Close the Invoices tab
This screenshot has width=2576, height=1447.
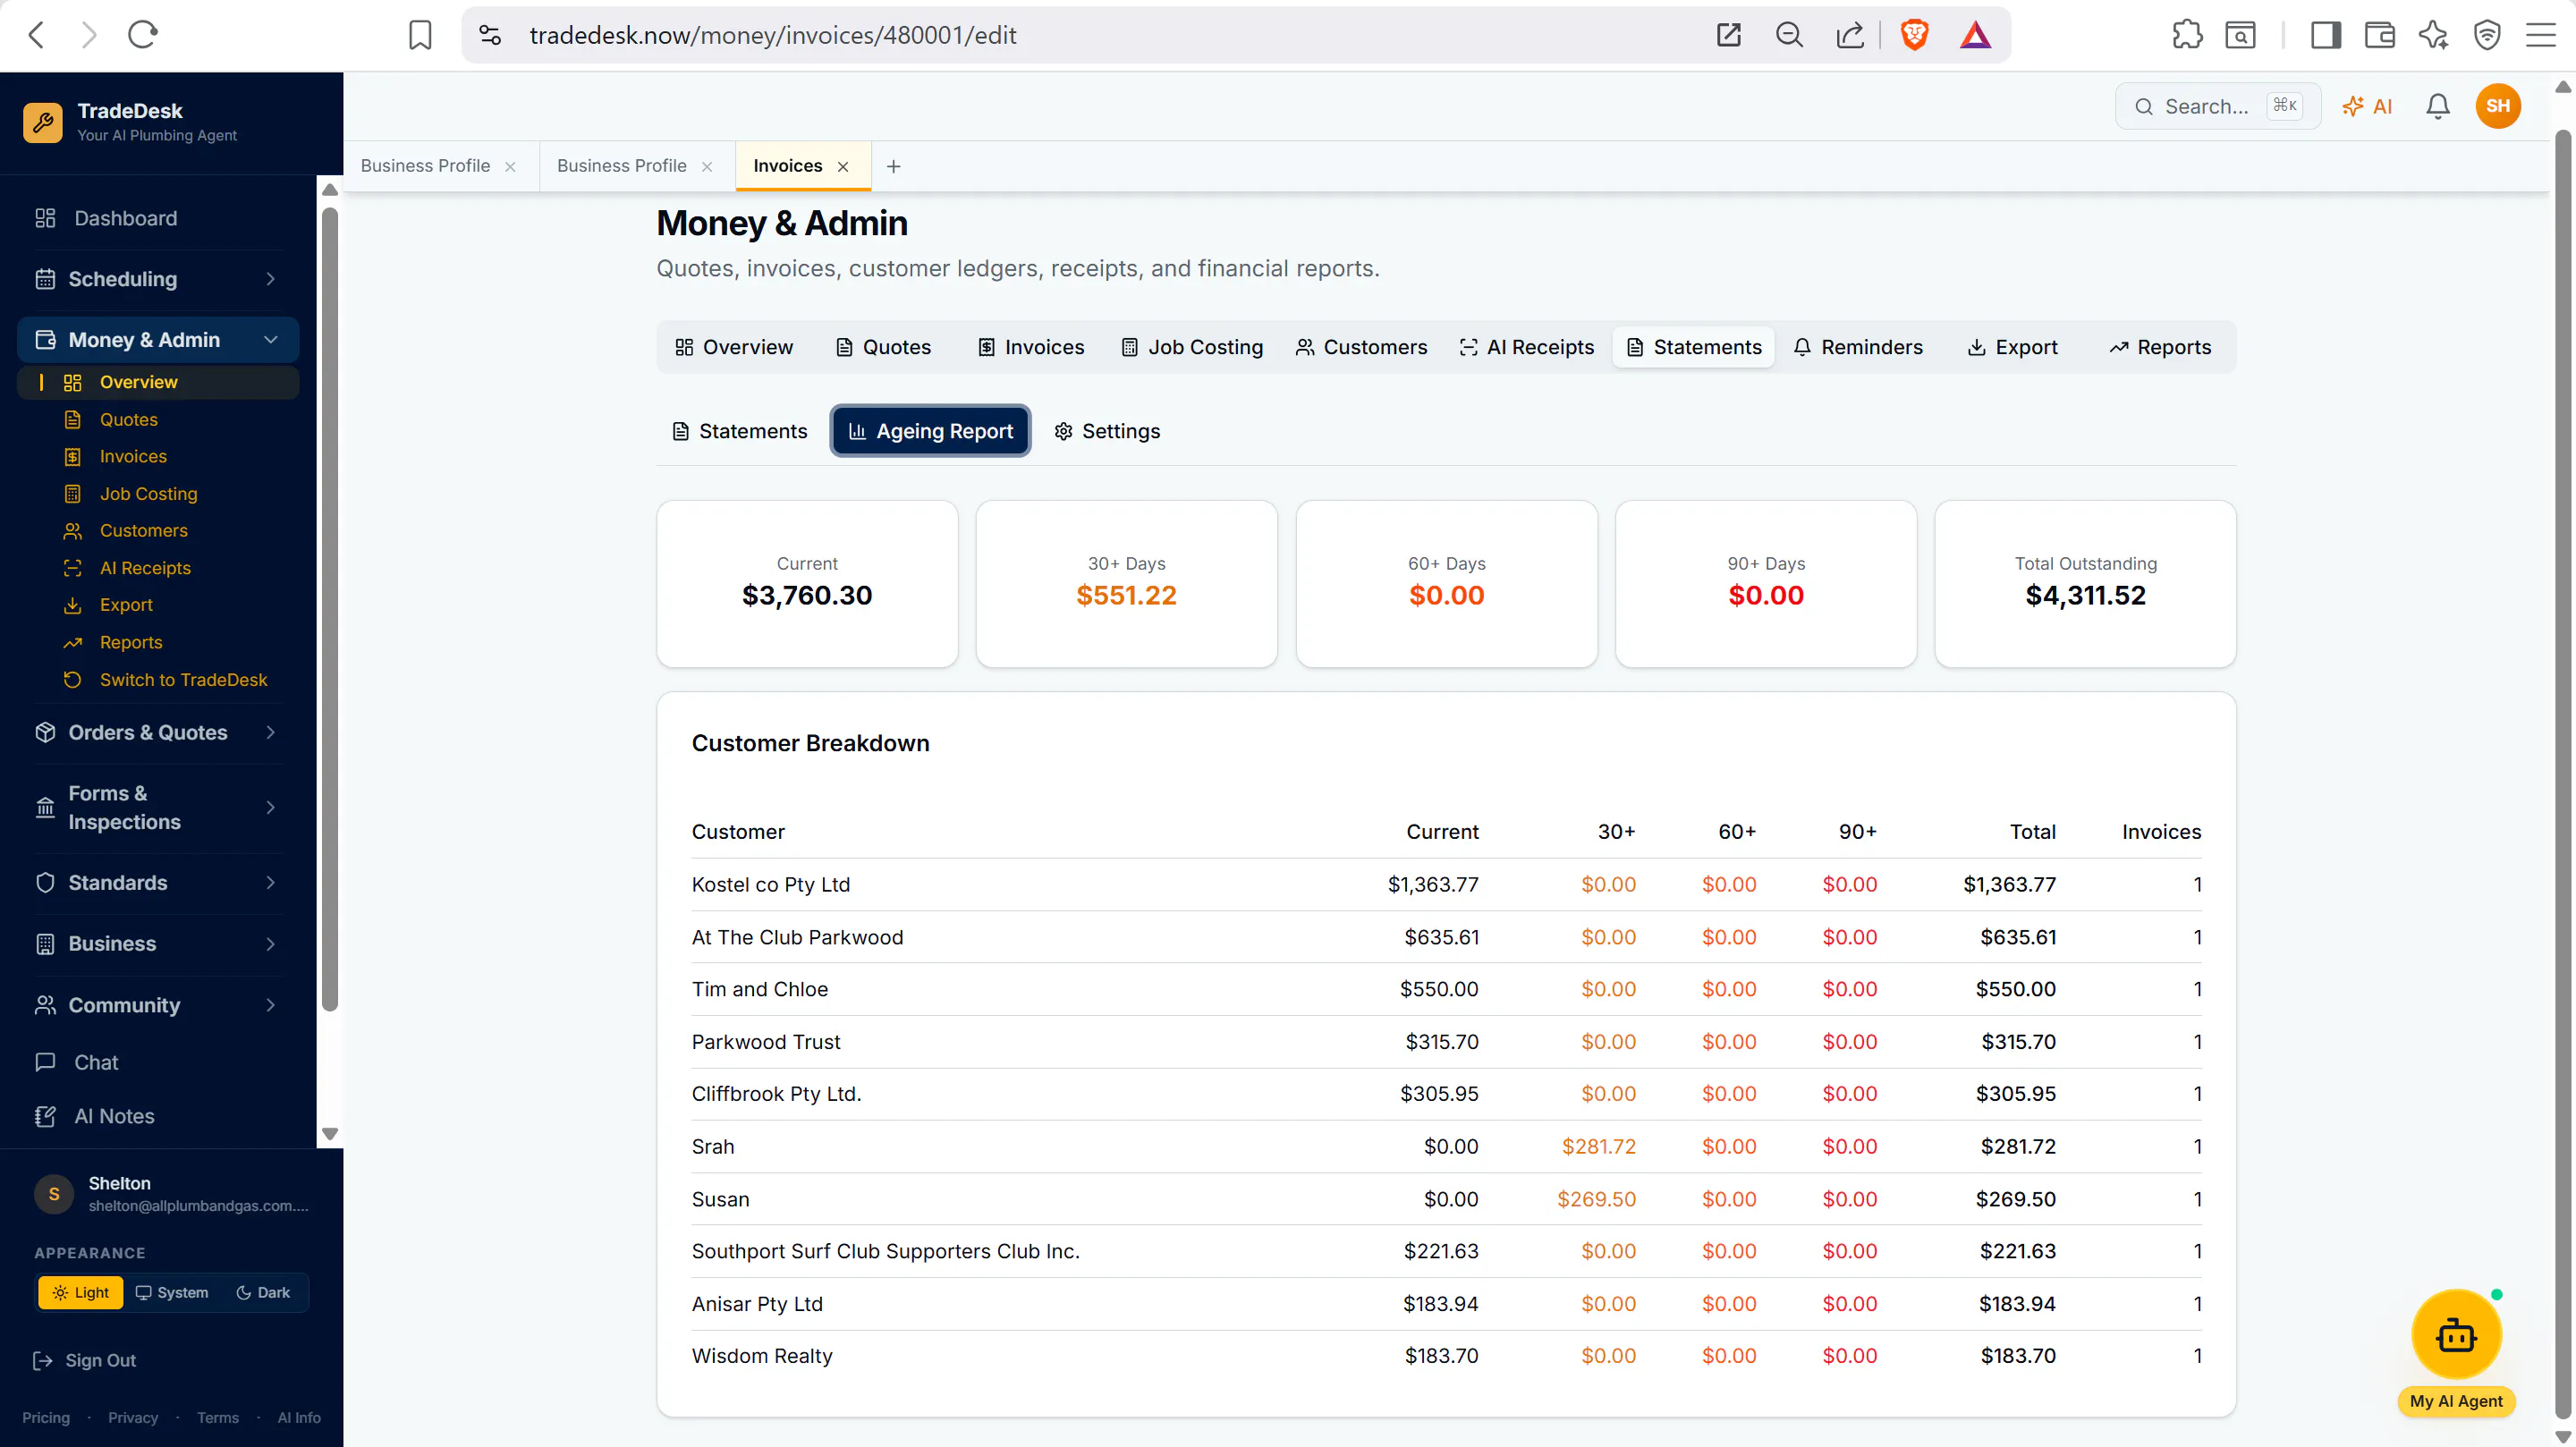pyautogui.click(x=843, y=166)
